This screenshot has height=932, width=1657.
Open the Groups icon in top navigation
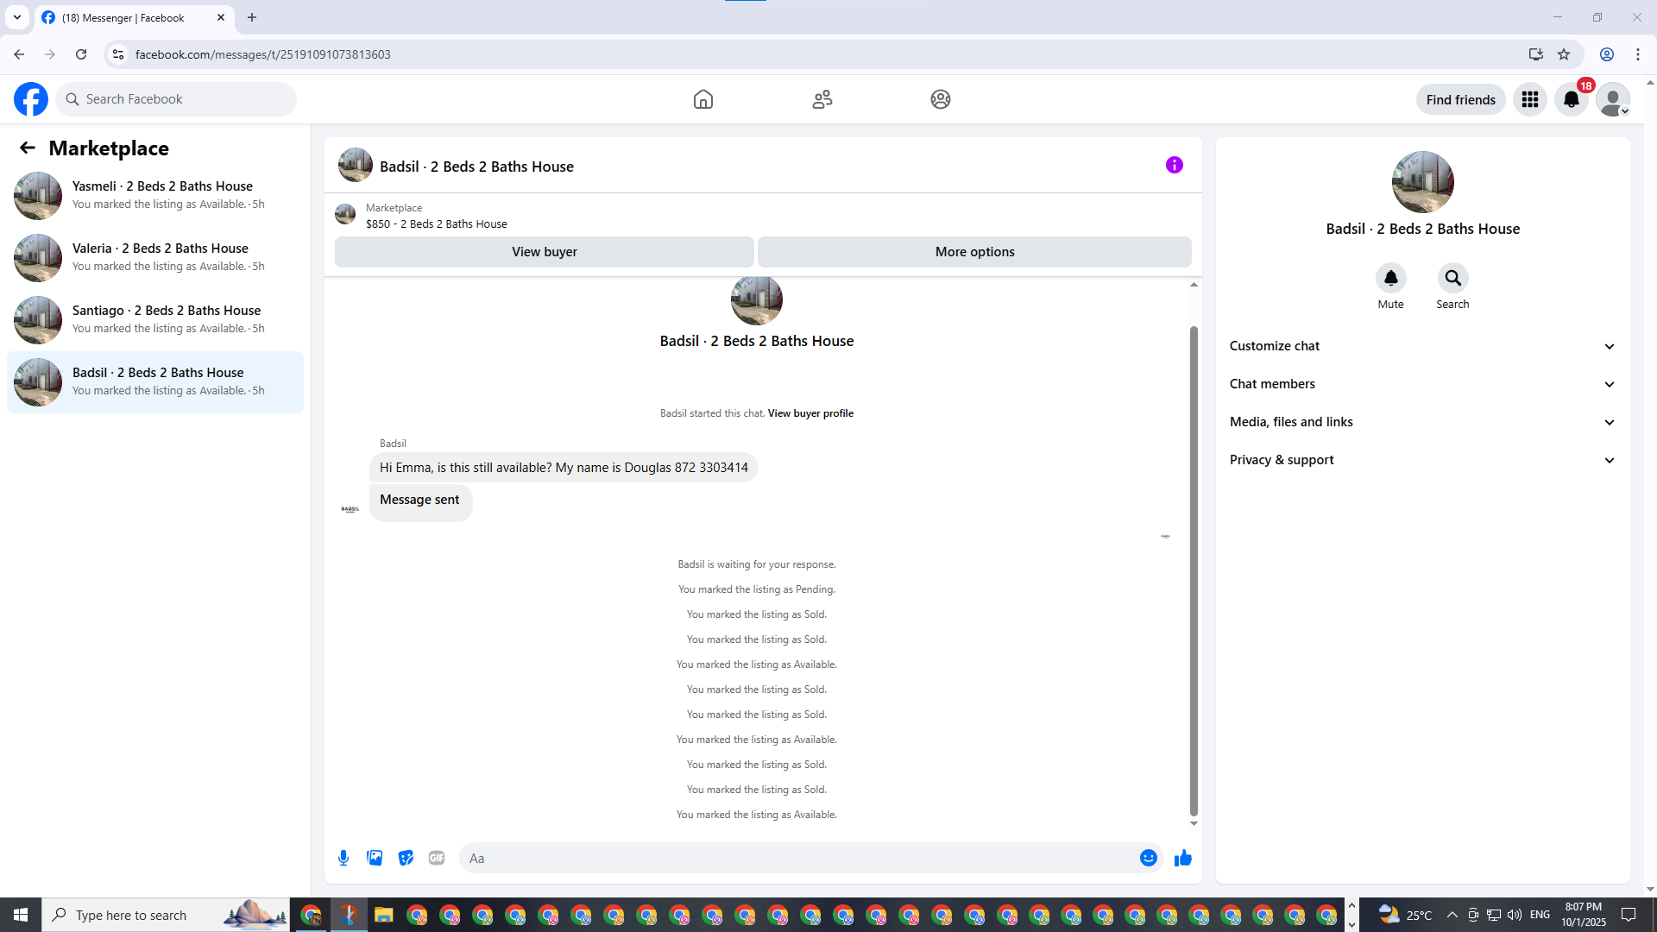[941, 99]
